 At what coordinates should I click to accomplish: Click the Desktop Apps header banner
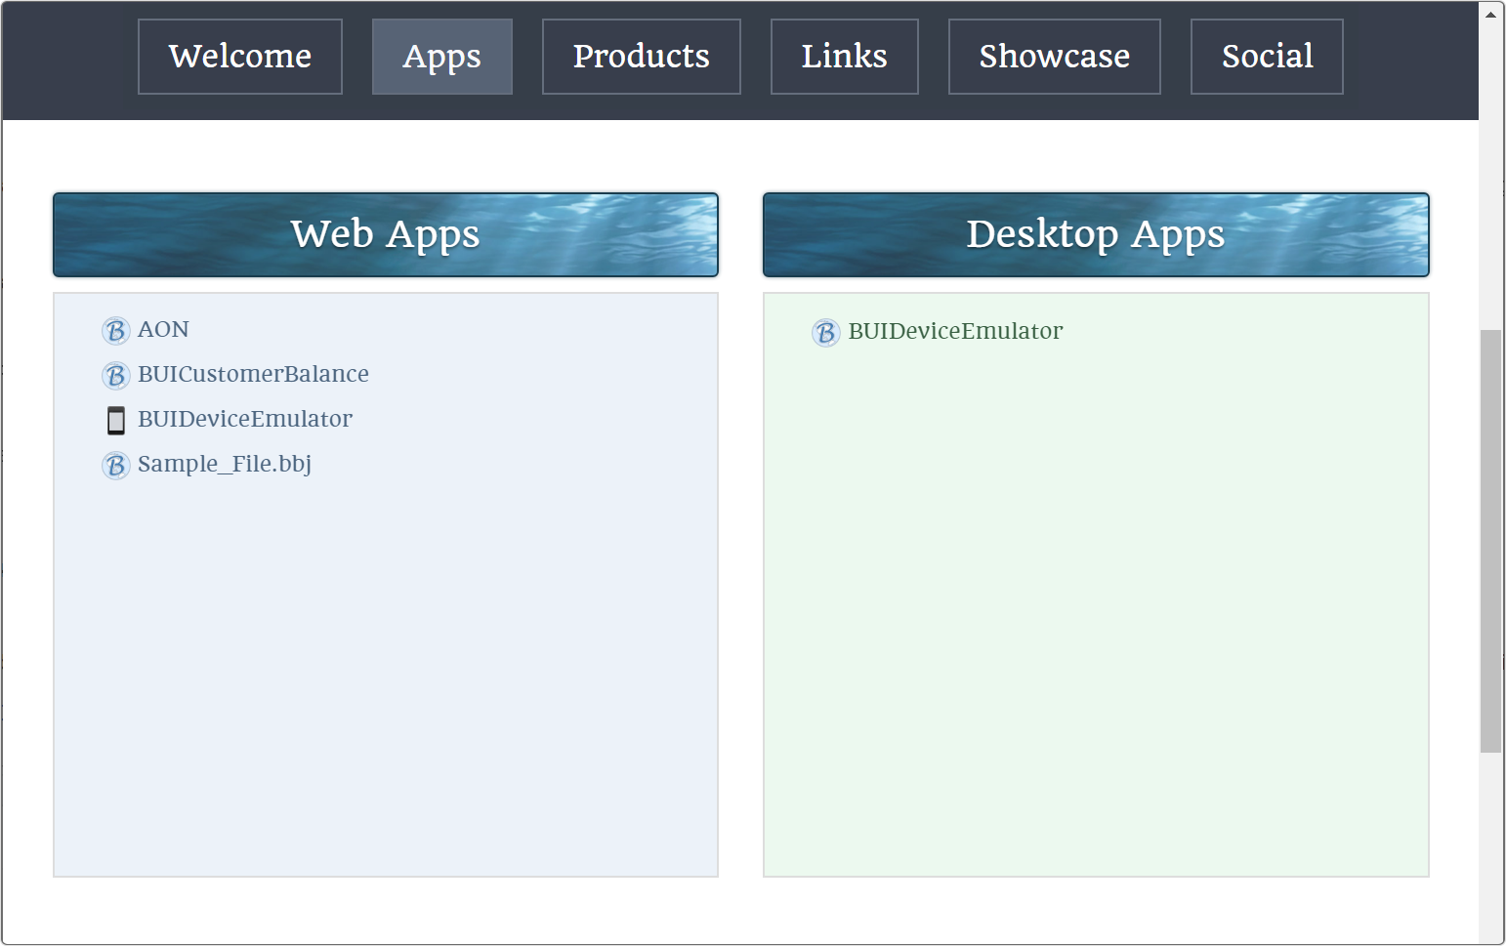1096,234
